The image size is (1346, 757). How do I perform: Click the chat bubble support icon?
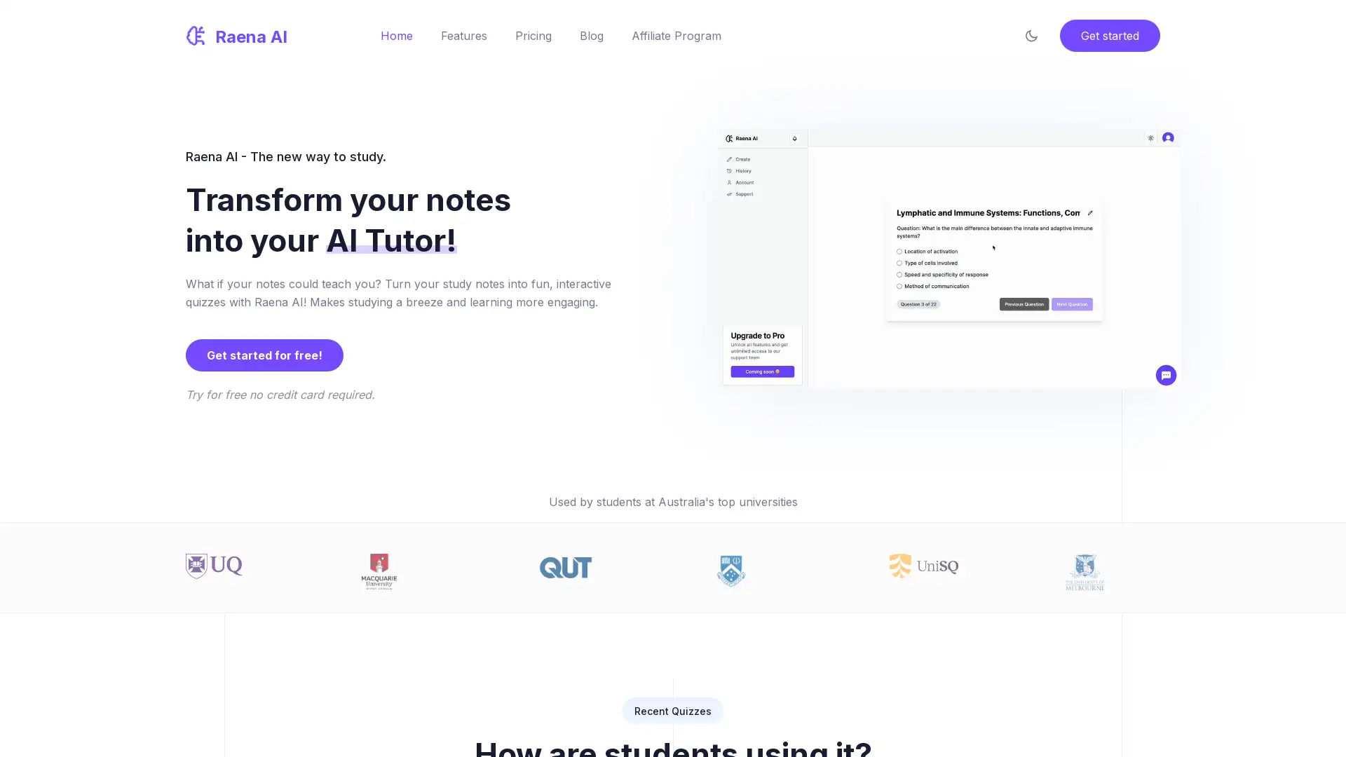click(x=1165, y=375)
